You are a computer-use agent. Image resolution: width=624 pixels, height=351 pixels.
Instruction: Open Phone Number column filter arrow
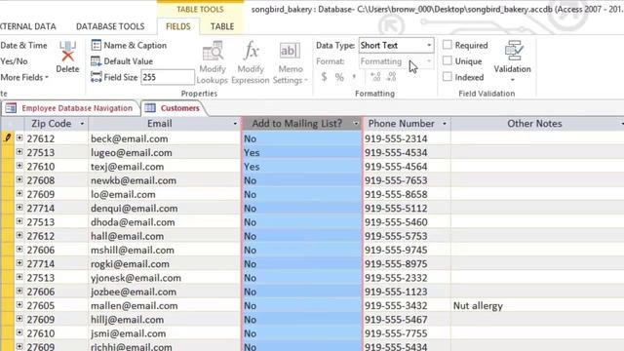point(445,124)
